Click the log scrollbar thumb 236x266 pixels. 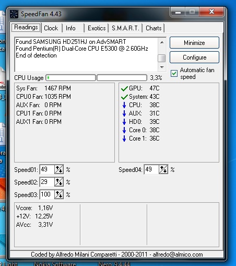[x=162, y=58]
